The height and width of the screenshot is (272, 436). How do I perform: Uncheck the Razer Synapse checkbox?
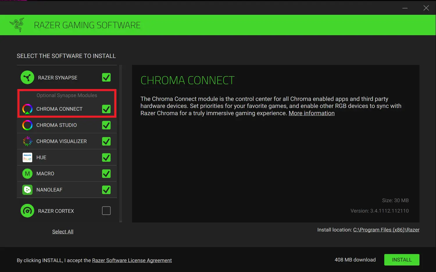click(106, 77)
